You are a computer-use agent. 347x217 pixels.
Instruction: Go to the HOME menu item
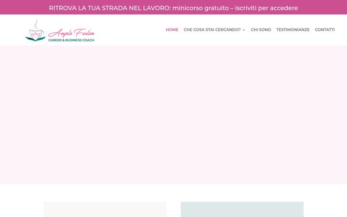coord(172,30)
